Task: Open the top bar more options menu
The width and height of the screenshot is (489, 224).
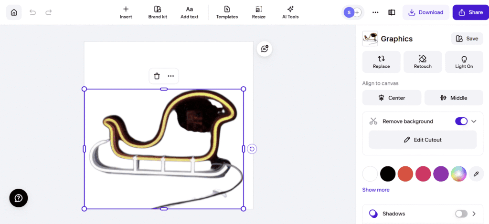Action: [375, 12]
